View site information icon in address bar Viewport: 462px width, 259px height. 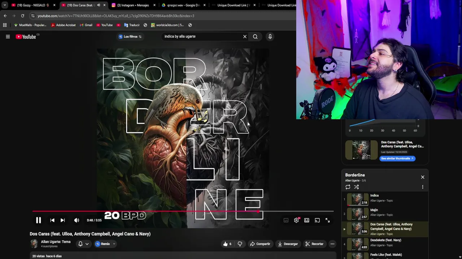[33, 16]
